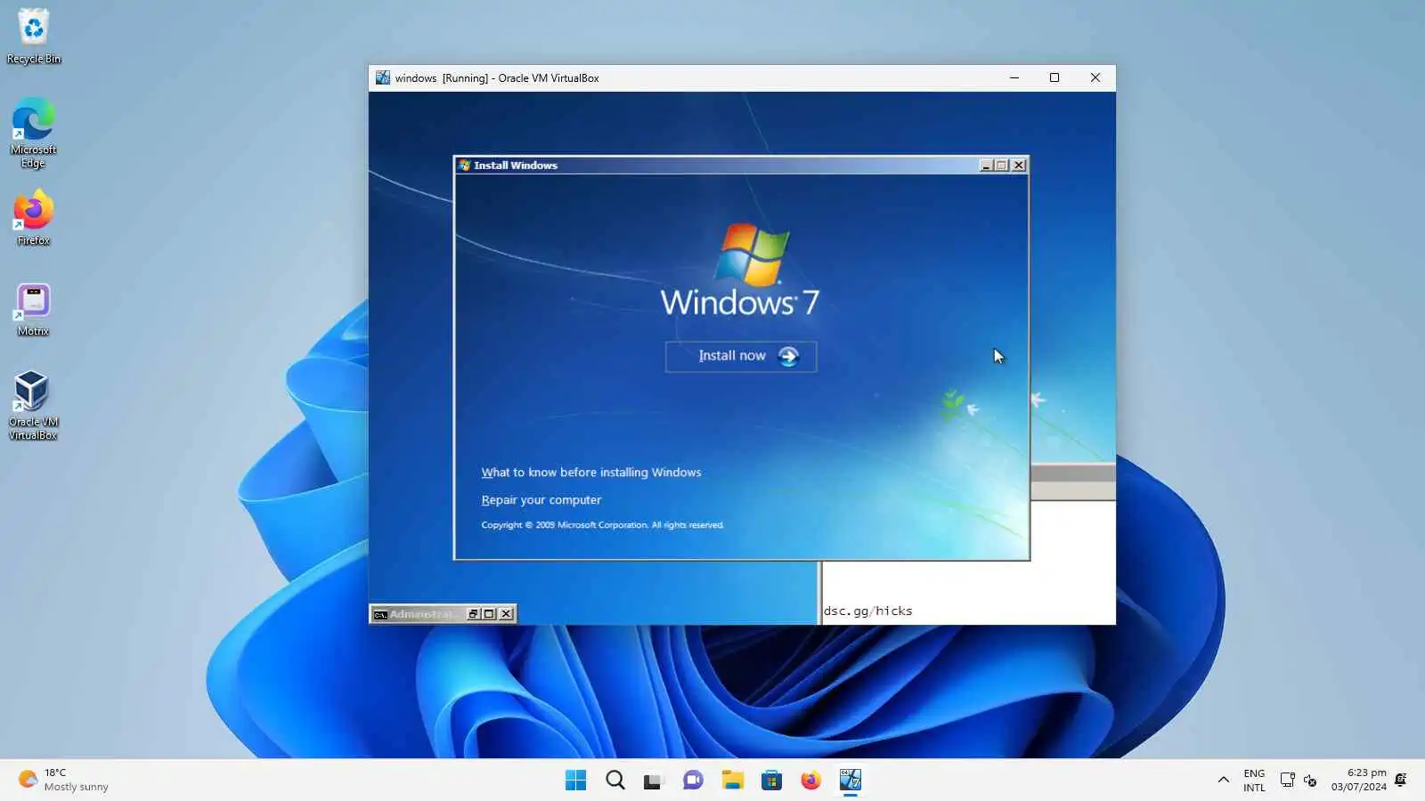Open the Recycle Bin desktop icon
This screenshot has width=1425, height=801.
pos(34,36)
